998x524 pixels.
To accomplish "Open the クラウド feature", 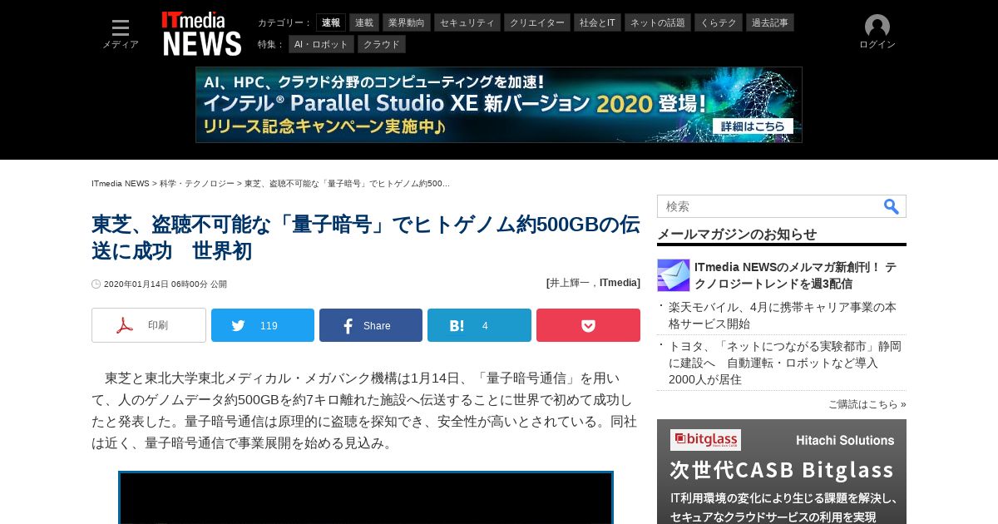I will click(x=382, y=44).
